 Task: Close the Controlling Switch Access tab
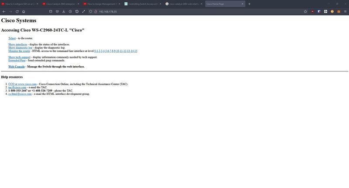click(x=160, y=4)
